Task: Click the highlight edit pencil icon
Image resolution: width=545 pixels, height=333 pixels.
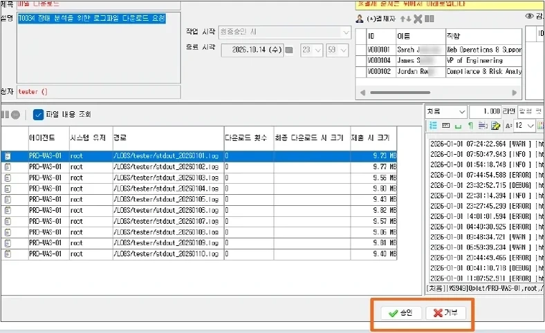Action: (496, 125)
